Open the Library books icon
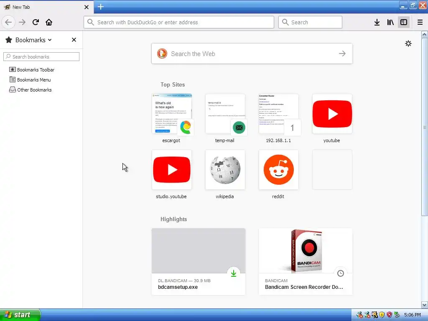 click(390, 22)
